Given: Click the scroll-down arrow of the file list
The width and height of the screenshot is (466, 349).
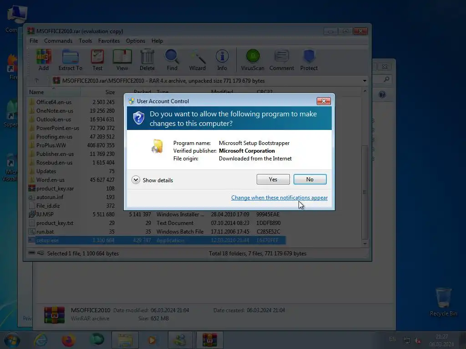Looking at the screenshot, I should coord(365,244).
